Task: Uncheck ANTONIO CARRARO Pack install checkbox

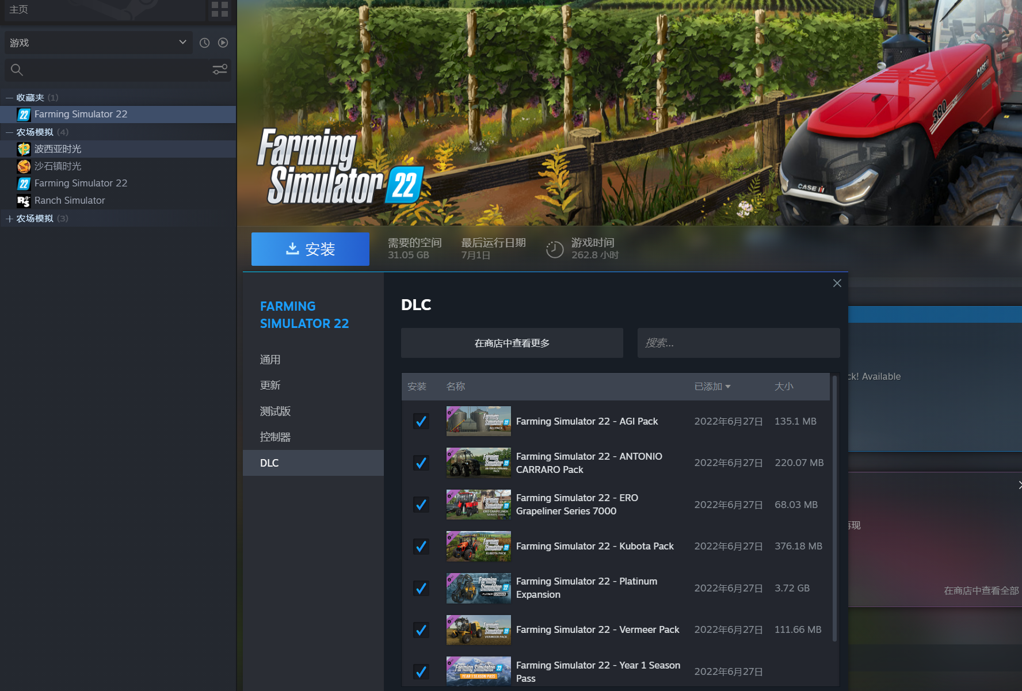Action: point(421,463)
